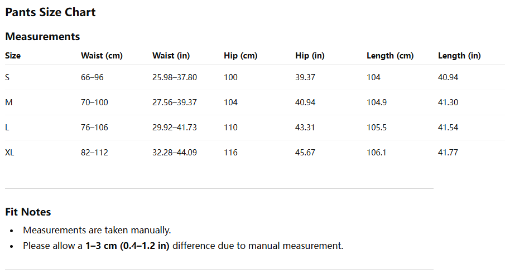The height and width of the screenshot is (274, 505).
Task: Click the hip value 110 cell
Action: pos(230,128)
